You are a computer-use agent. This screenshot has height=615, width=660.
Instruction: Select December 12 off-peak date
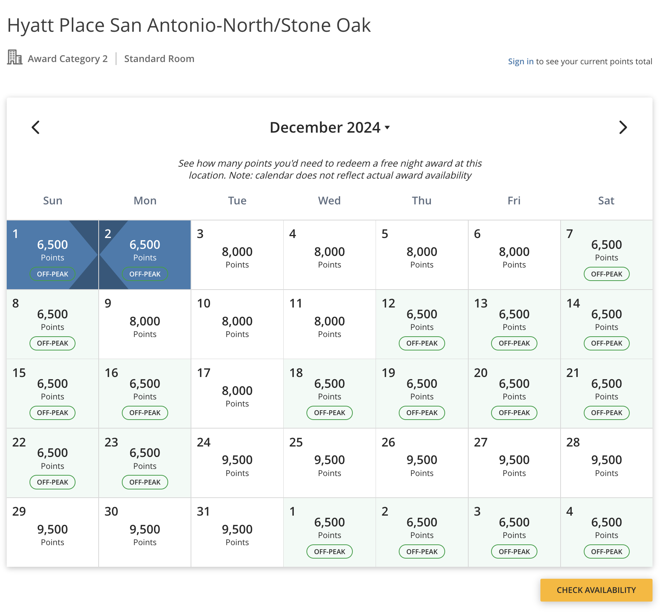click(422, 324)
